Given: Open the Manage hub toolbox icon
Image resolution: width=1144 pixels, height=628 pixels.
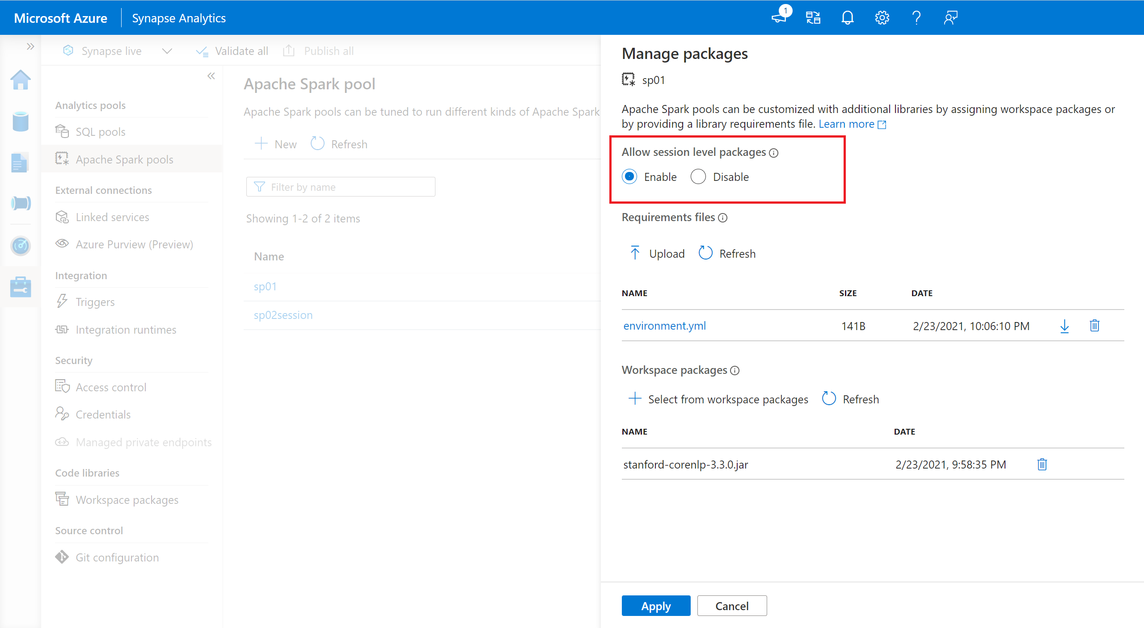Looking at the screenshot, I should pos(21,287).
